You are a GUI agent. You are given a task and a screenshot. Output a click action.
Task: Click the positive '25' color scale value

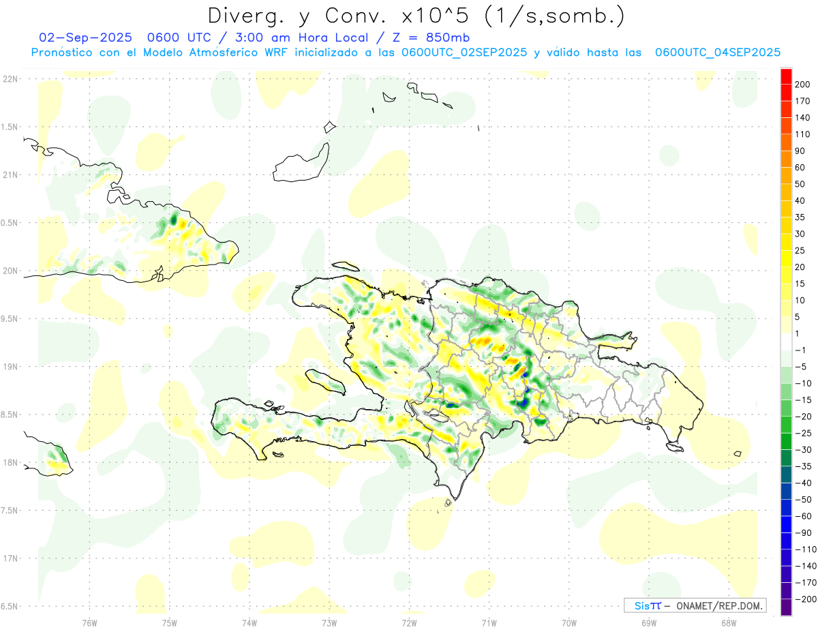tap(800, 250)
